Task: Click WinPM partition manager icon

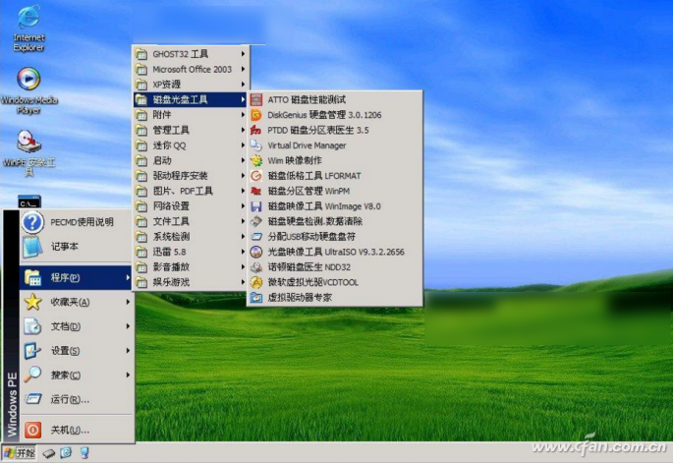Action: pos(256,191)
